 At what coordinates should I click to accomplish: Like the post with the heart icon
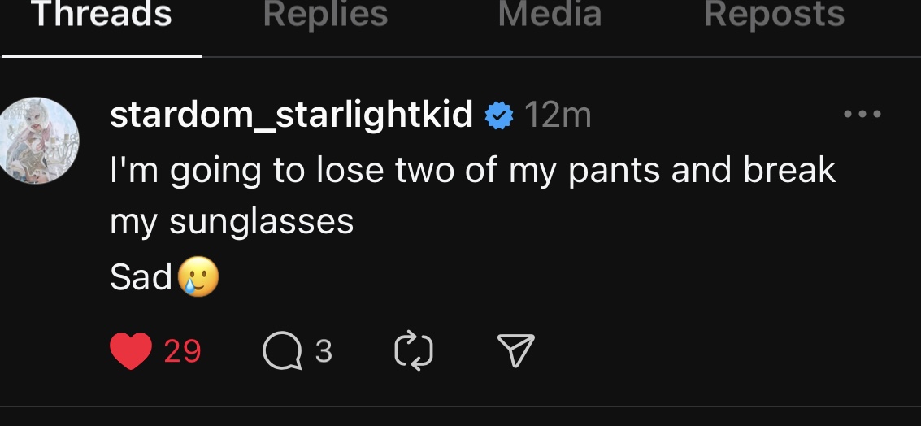point(130,350)
